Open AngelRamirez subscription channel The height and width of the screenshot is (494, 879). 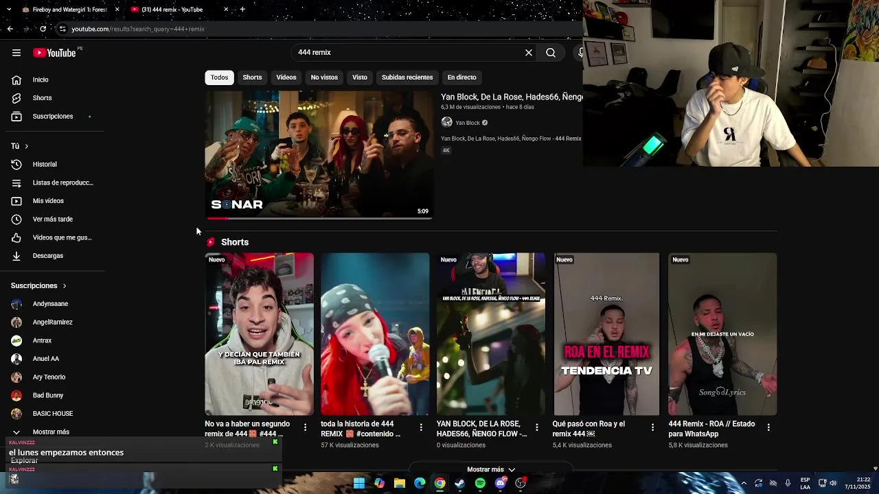(x=54, y=322)
